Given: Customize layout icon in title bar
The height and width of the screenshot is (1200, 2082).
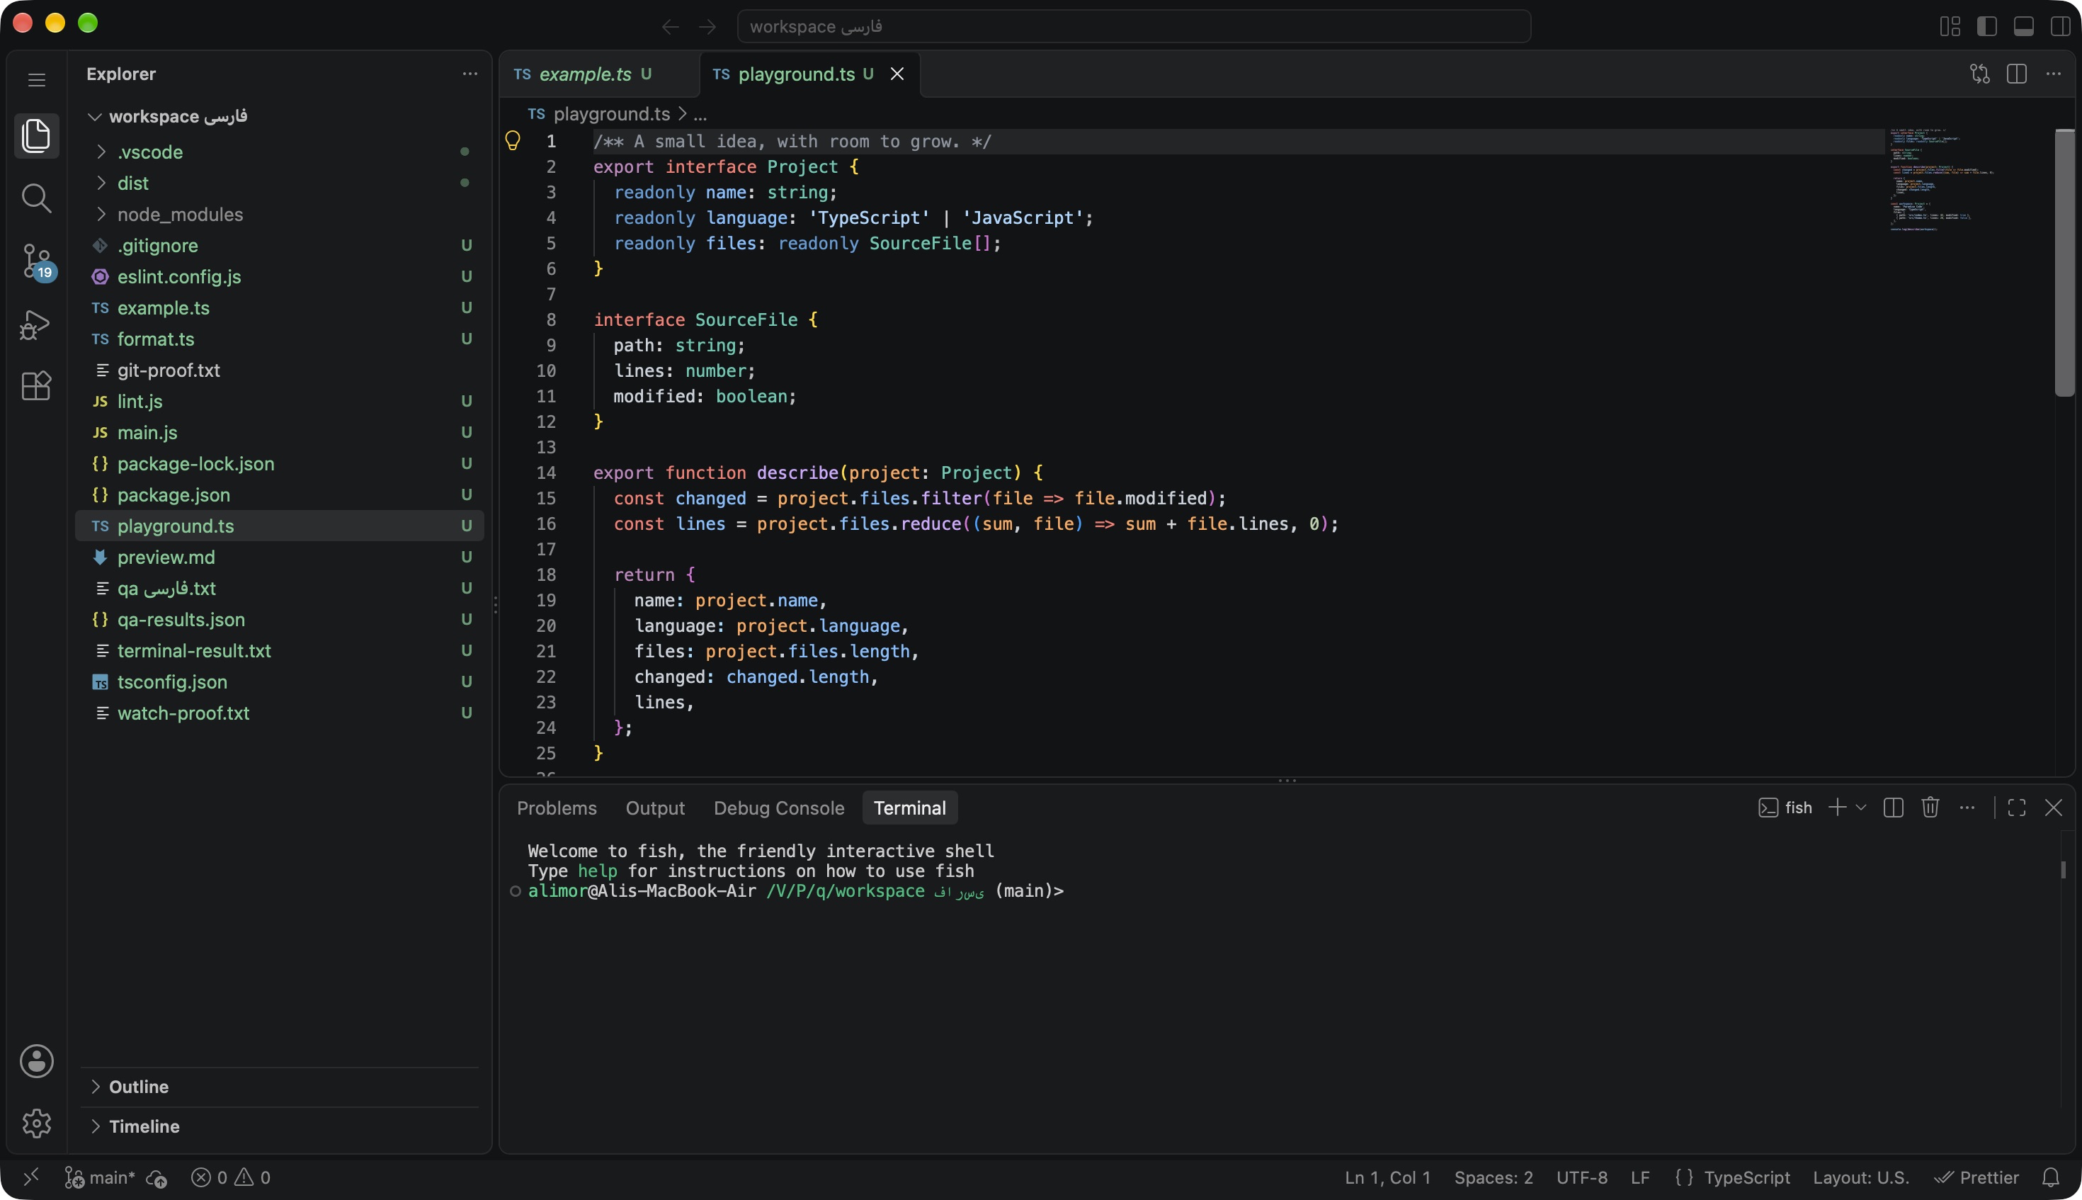Looking at the screenshot, I should tap(1950, 26).
